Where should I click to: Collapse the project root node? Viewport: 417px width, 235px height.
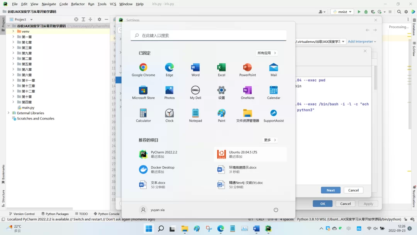(8, 26)
